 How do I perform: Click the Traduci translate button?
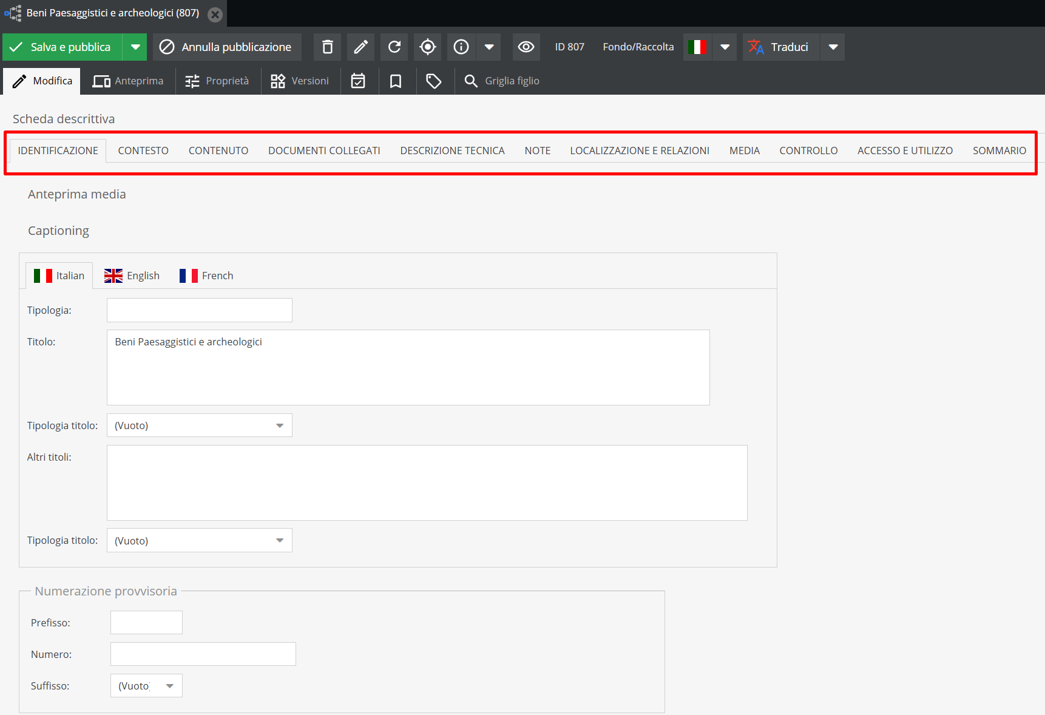point(781,47)
